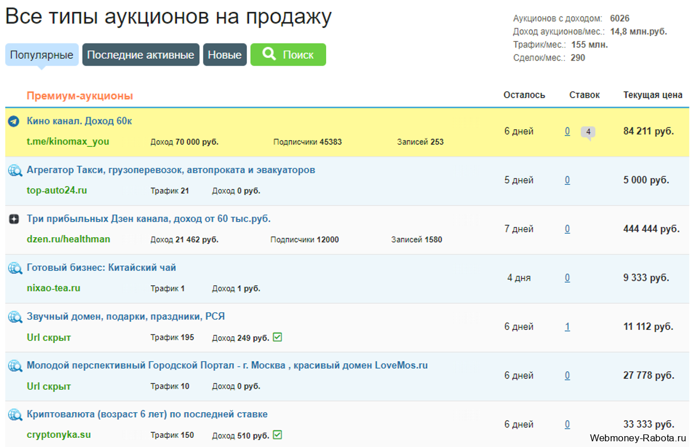This screenshot has height=447, width=690.
Task: Visit the nixao-tea.ru link
Action: pos(54,288)
